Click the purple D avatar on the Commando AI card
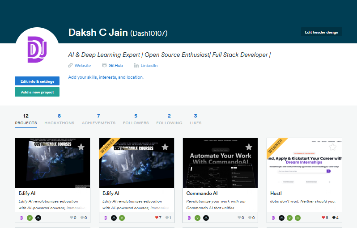Viewport: 357px width, 228px height. (x=189, y=218)
